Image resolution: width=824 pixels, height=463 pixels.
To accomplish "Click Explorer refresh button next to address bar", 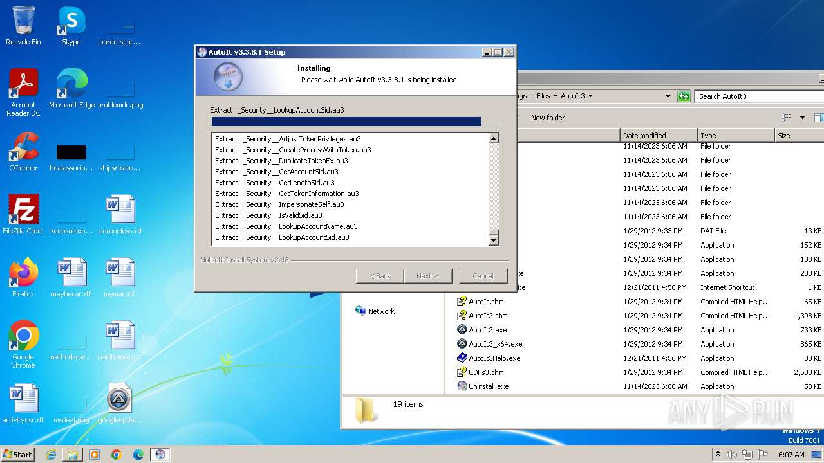I will pos(684,96).
